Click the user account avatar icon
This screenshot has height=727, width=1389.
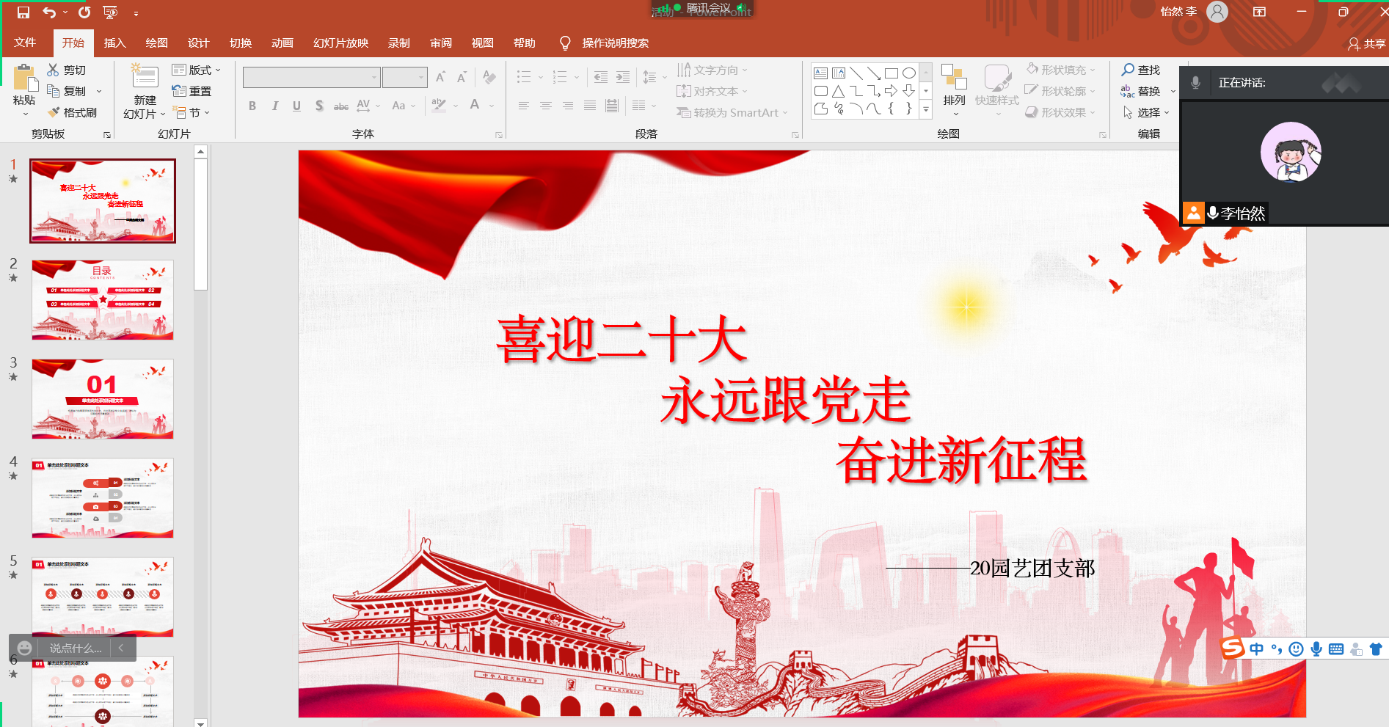pos(1217,12)
